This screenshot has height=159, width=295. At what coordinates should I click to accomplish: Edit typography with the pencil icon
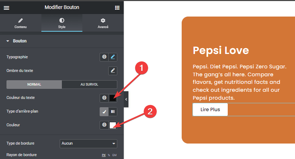coord(113,57)
